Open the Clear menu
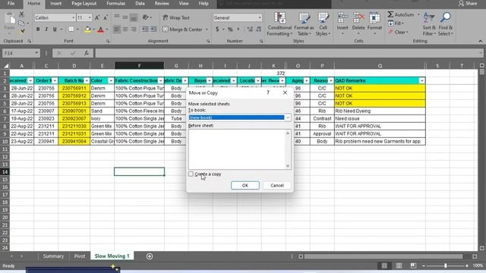 [399, 32]
